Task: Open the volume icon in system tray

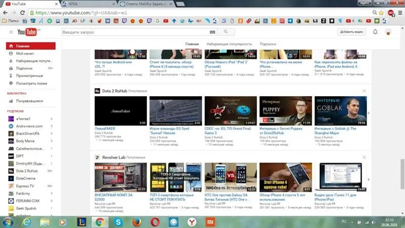Action: coord(374,222)
